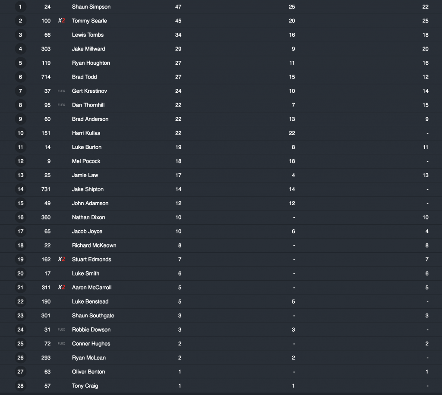Click the X2 logo beside Aaron McCarroll
Image resolution: width=442 pixels, height=395 pixels.
[x=61, y=287]
